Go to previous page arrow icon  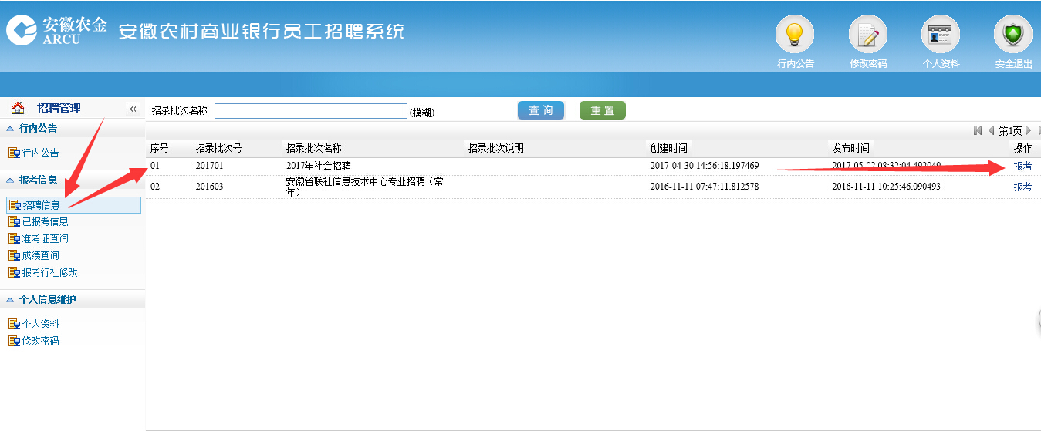click(992, 130)
